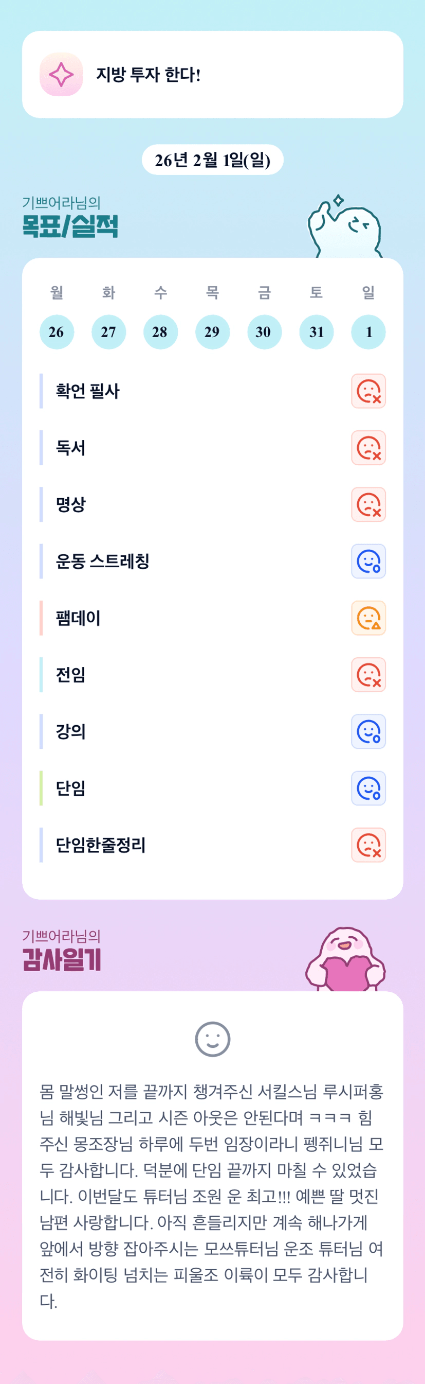425x1384 pixels.
Task: Click the blue smiley icon for 강의
Action: point(368,731)
